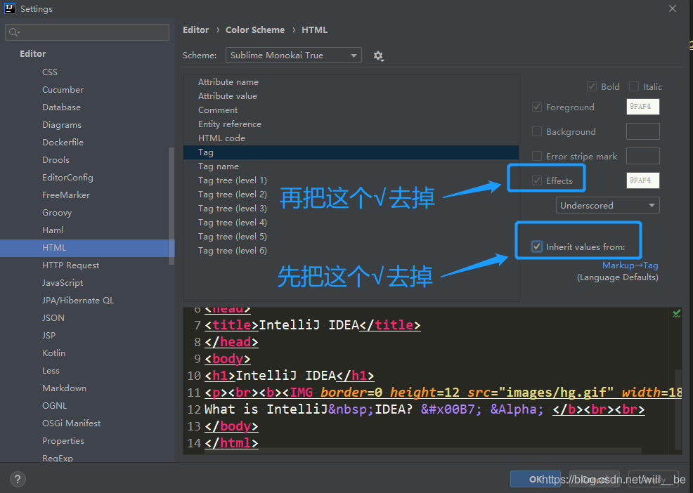Focus the settings search field
This screenshot has height=493, width=693.
[87, 32]
